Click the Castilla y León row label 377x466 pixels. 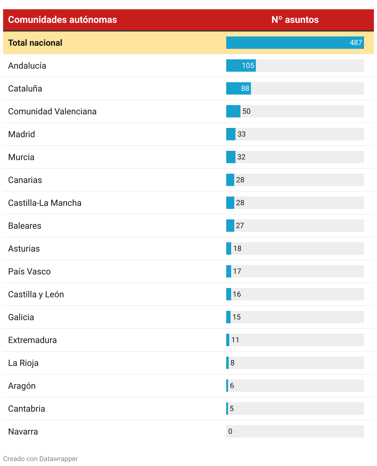coord(36,294)
